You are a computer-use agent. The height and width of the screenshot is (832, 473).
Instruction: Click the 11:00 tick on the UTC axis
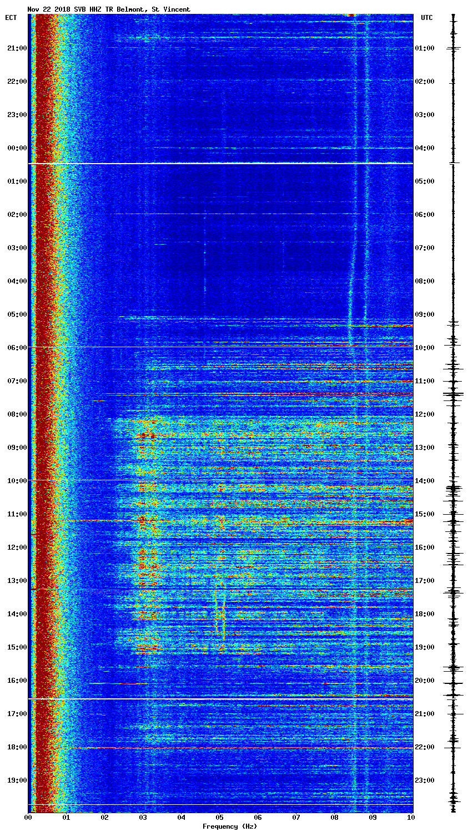(425, 381)
